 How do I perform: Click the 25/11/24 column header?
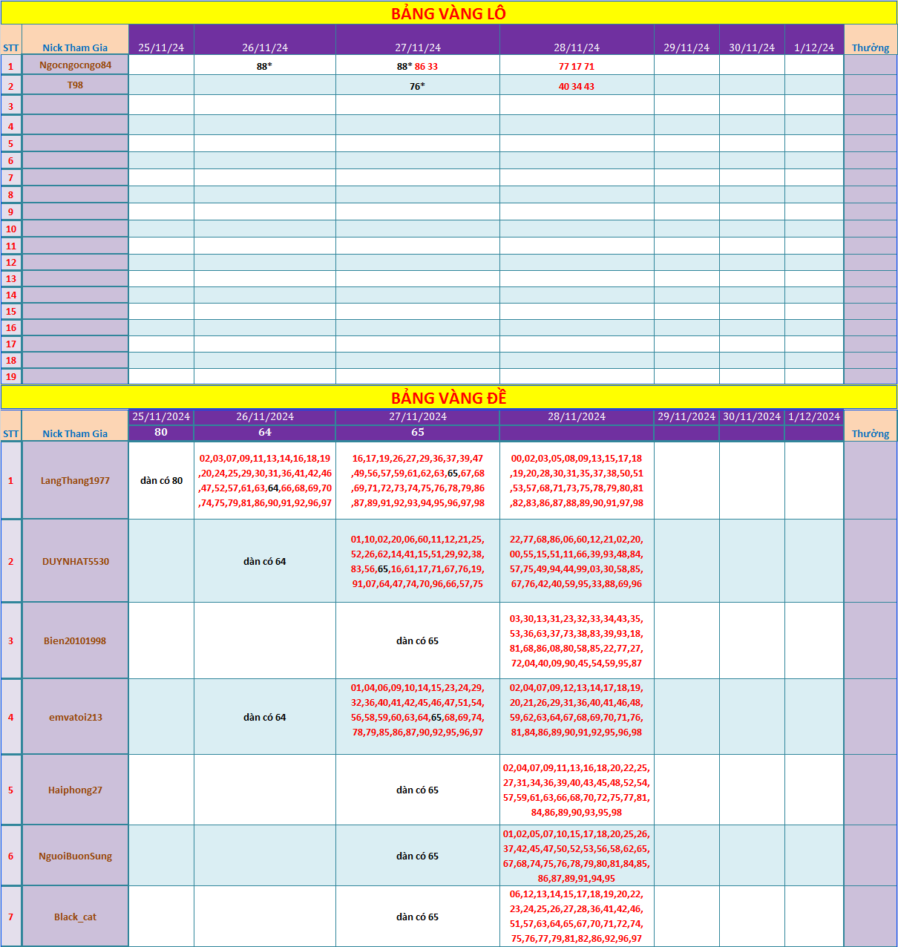click(161, 40)
